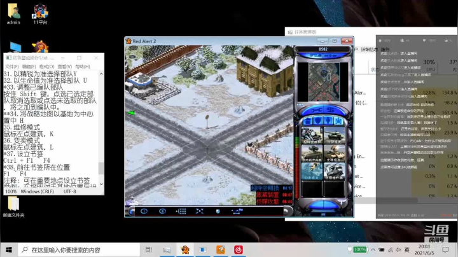The height and width of the screenshot is (257, 458).
Task: Click the 新建文件夹 desktop folder
Action: pyautogui.click(x=13, y=207)
